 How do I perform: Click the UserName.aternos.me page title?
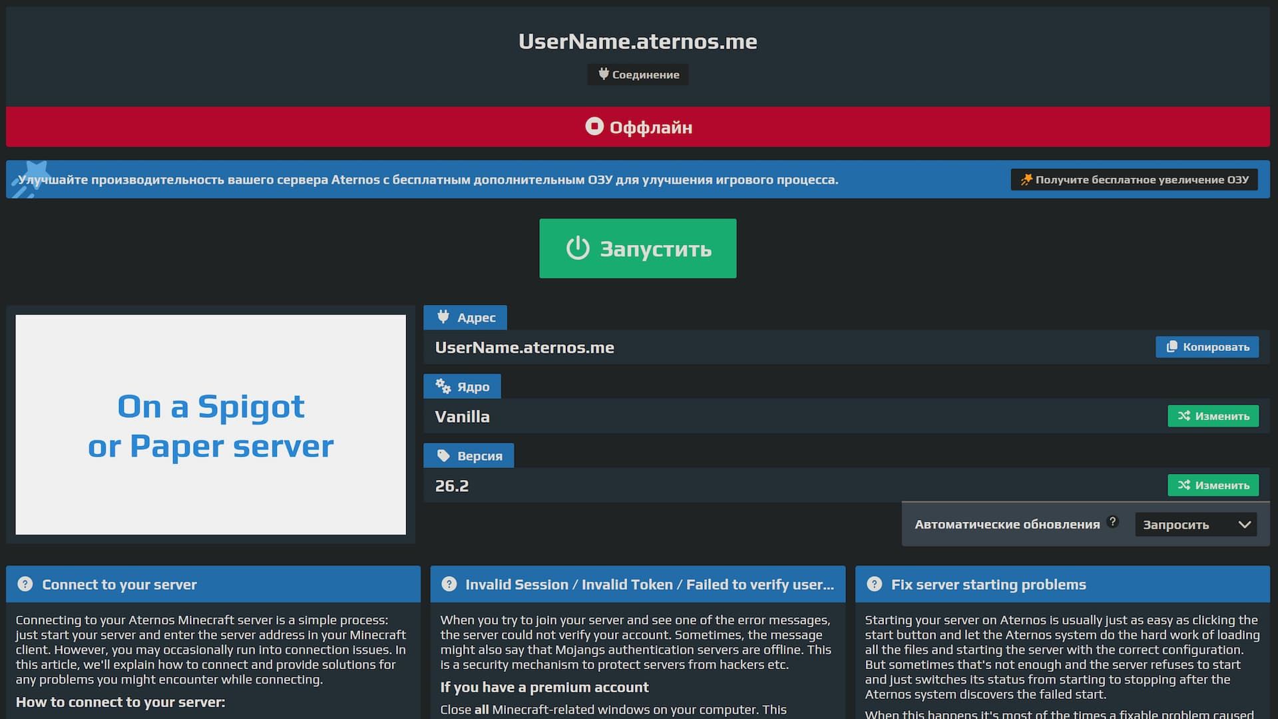(x=638, y=41)
